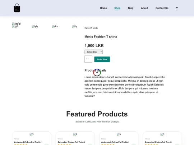Click the Order Now button
Image resolution: width=194 pixels, height=145 pixels.
[x=102, y=59]
